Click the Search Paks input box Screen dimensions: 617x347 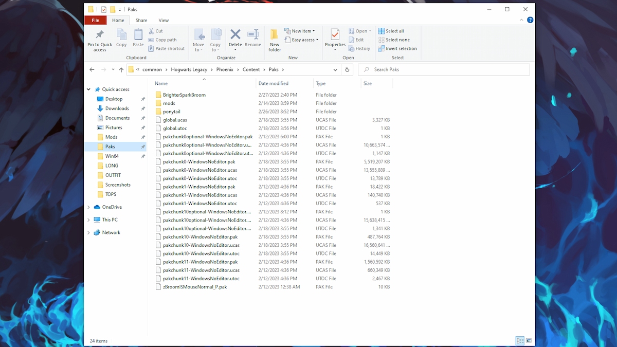[447, 69]
